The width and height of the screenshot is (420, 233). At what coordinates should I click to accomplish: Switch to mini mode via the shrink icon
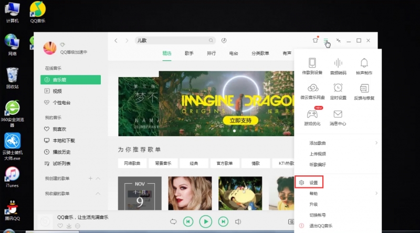coord(338,40)
